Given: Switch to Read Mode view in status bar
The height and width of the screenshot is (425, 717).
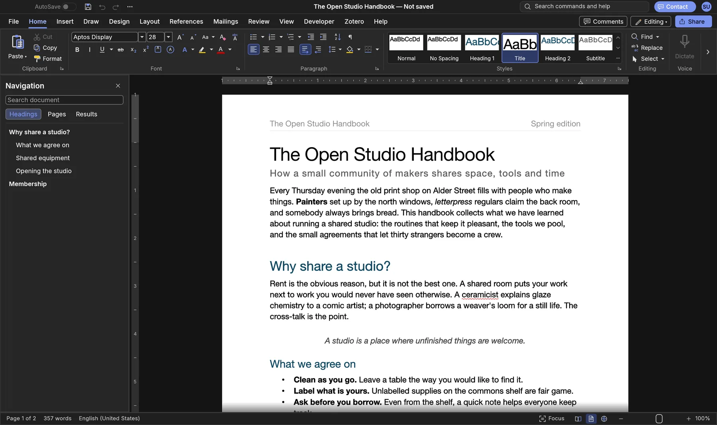Looking at the screenshot, I should 578,419.
